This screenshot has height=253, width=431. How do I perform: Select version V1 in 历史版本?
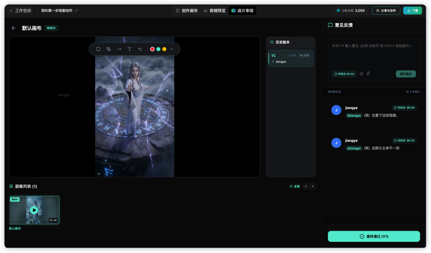(291, 58)
